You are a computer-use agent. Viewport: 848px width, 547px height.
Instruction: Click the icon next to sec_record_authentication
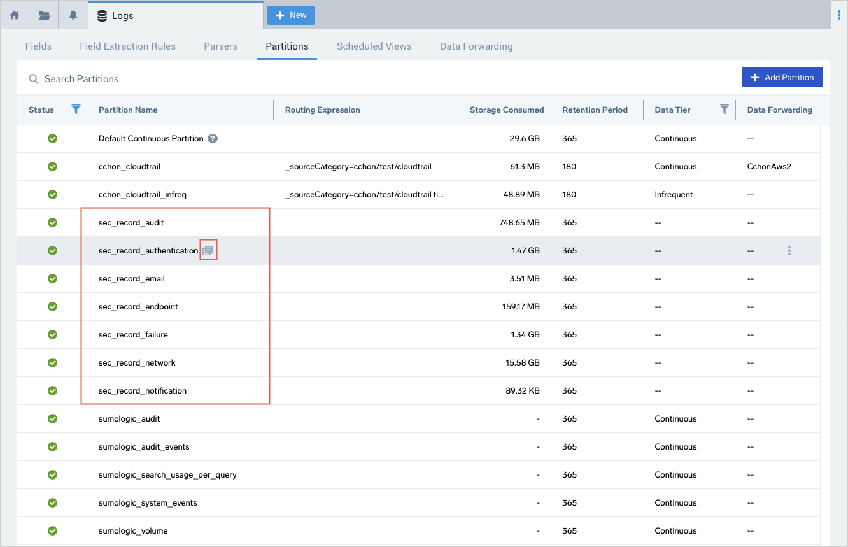pos(208,251)
